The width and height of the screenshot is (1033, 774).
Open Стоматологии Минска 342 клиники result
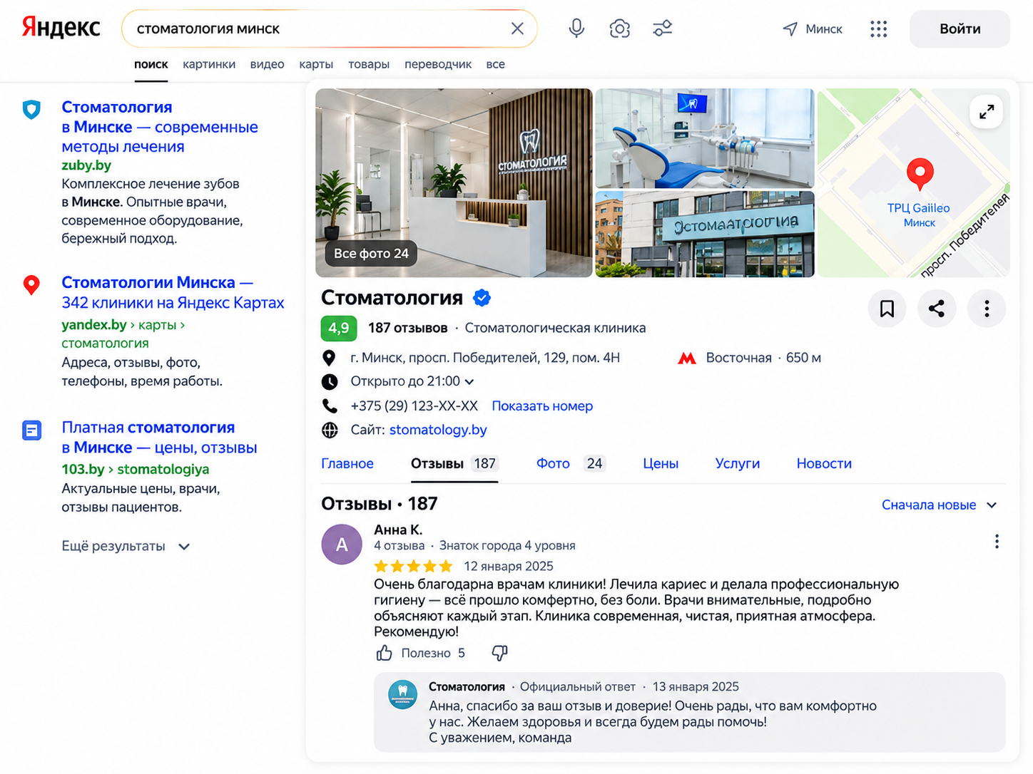pyautogui.click(x=173, y=292)
